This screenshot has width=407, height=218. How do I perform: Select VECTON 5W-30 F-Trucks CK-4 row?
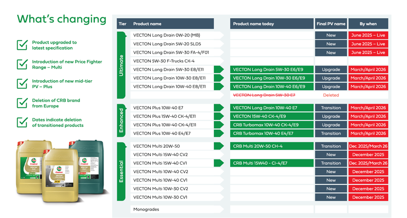tap(177, 61)
